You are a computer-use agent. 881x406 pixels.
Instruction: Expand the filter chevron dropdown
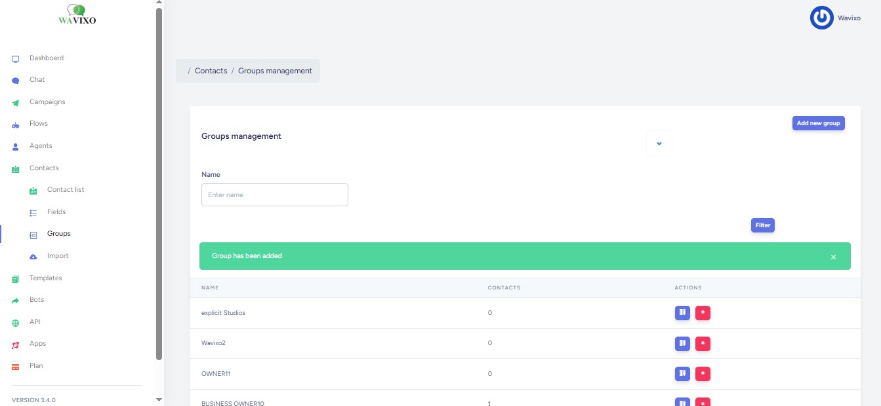coord(659,143)
